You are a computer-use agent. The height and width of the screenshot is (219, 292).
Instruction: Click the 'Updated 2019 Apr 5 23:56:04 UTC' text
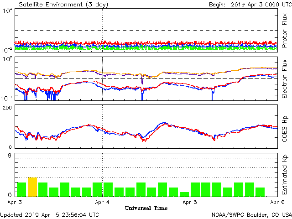pos(50,215)
